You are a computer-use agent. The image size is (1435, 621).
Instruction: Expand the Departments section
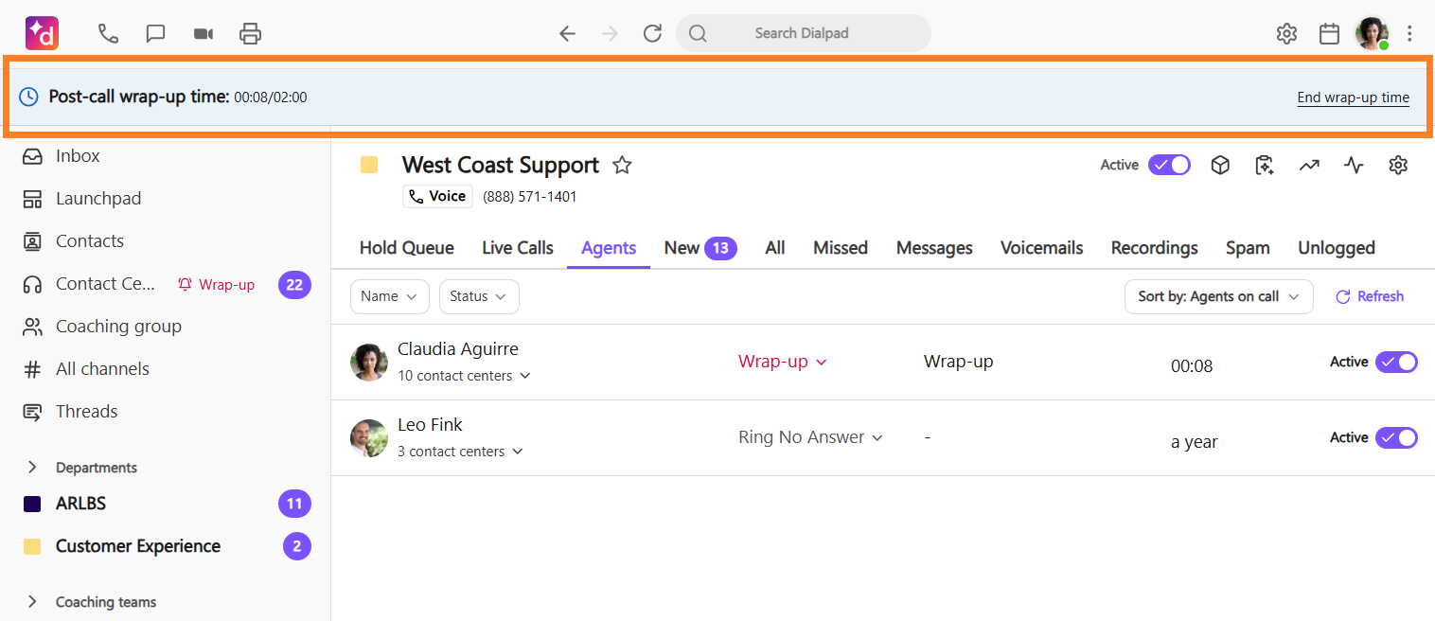[x=32, y=468]
